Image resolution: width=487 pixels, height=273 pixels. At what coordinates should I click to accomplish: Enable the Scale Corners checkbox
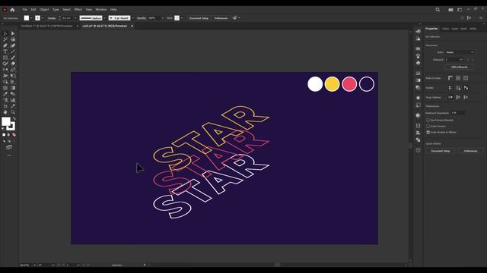tap(428, 127)
